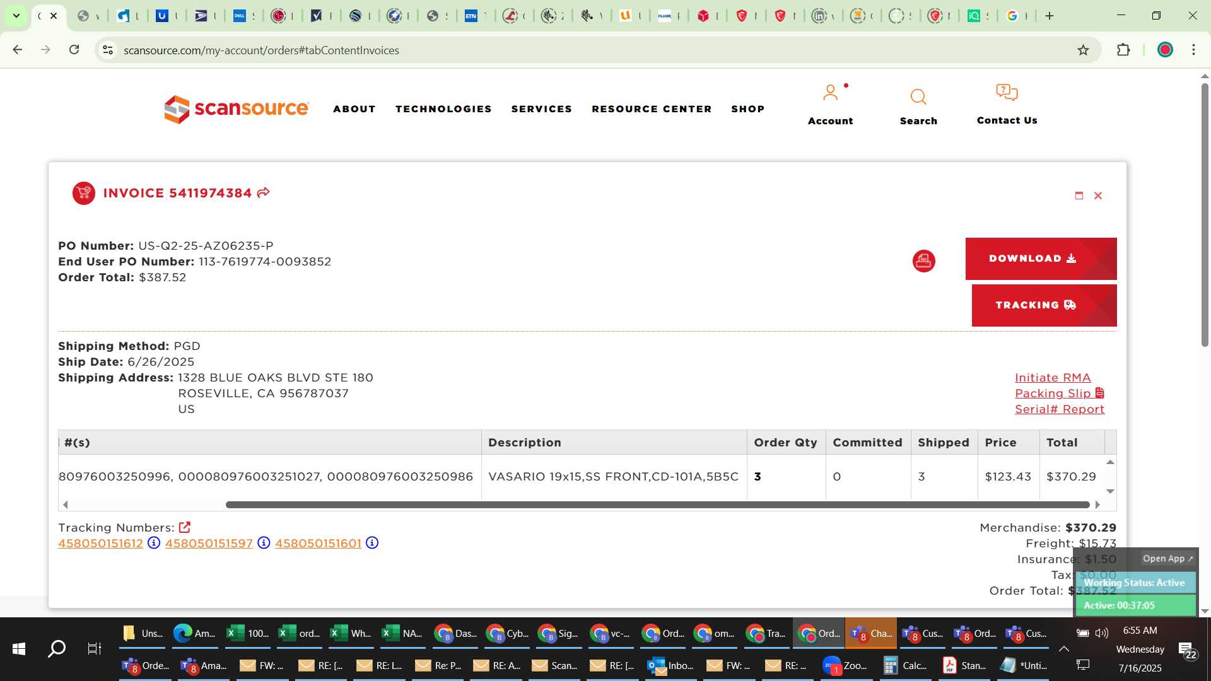Close the invoice panel with the red X
Screen dimensions: 1211x681
(x=1098, y=195)
